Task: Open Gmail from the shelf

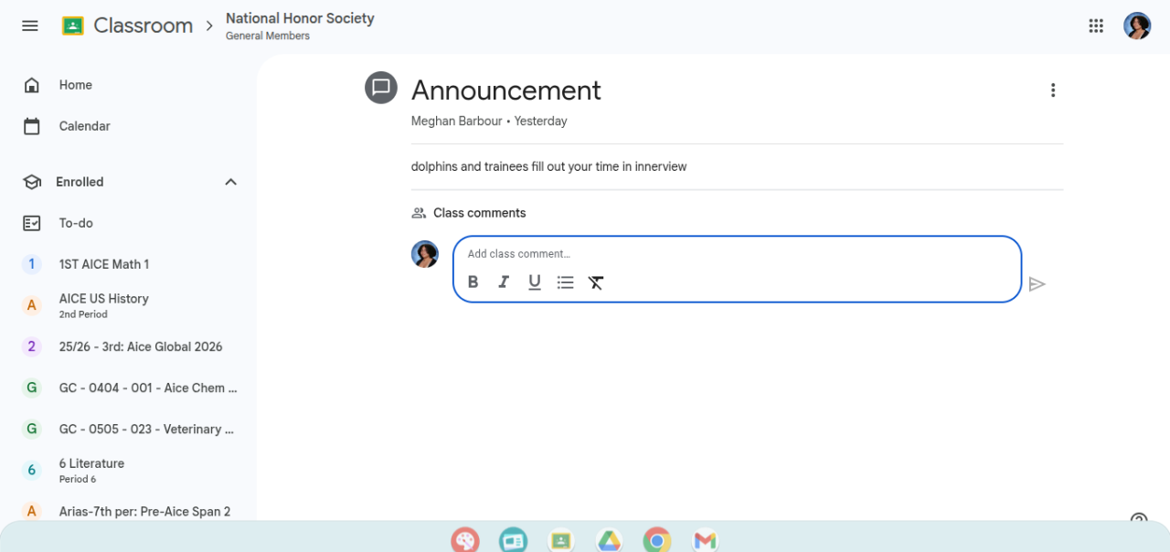Action: pos(705,540)
